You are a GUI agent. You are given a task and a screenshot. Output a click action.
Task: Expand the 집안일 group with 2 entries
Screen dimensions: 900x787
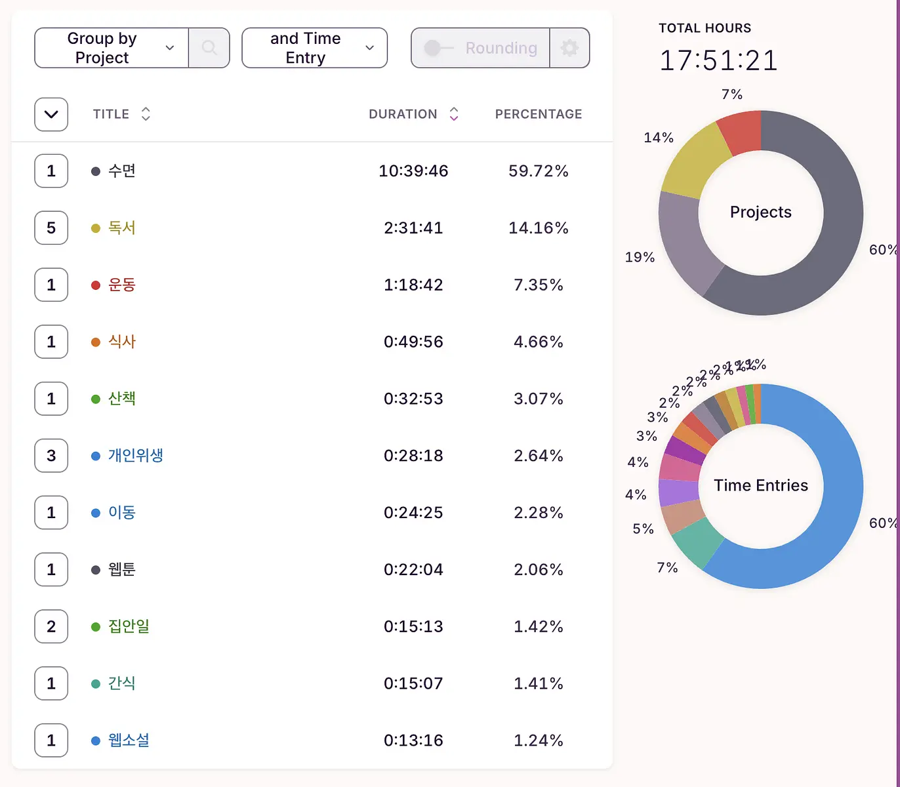click(x=51, y=626)
